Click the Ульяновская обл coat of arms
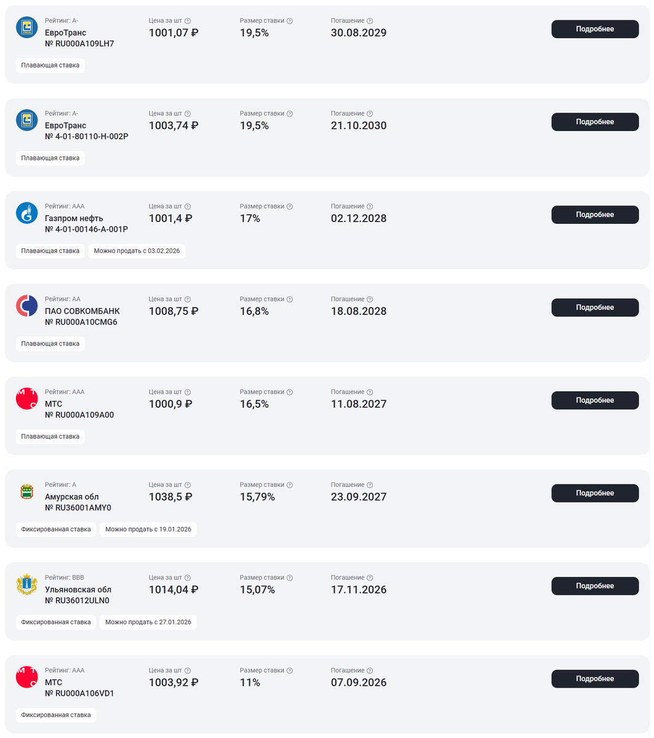654x738 pixels. coord(26,585)
